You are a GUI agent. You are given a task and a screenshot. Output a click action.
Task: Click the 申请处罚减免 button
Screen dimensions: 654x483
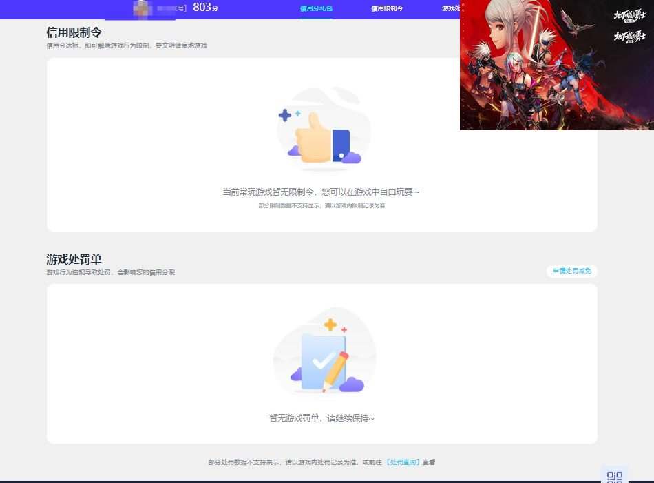(x=572, y=271)
